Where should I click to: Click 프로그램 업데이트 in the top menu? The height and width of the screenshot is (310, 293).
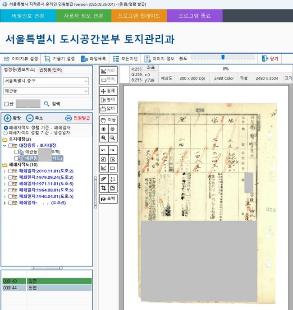tap(139, 16)
